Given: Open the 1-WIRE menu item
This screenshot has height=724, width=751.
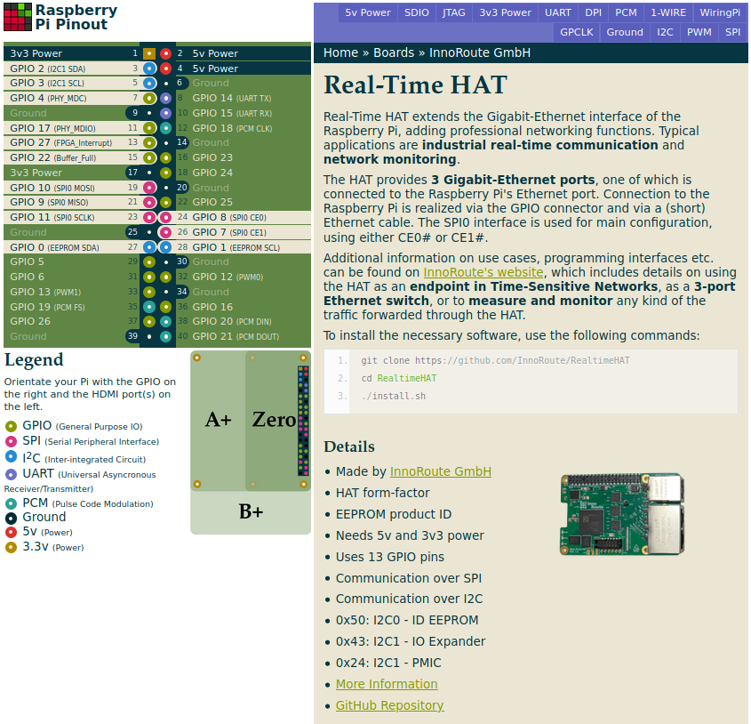Looking at the screenshot, I should coord(668,12).
